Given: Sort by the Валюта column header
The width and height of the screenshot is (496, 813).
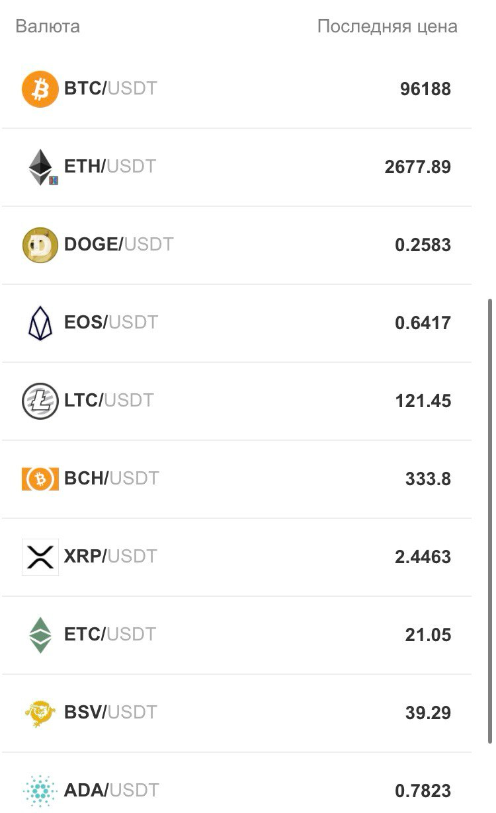Looking at the screenshot, I should pos(48,26).
